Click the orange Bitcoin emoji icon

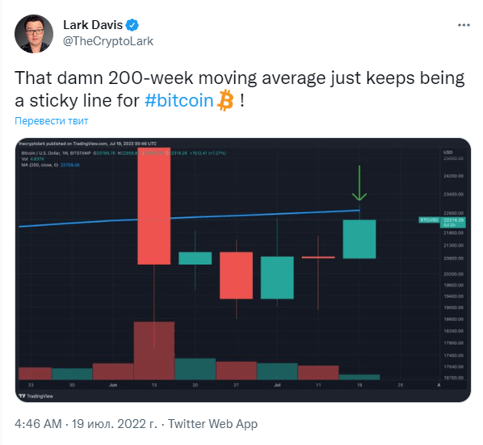click(225, 100)
